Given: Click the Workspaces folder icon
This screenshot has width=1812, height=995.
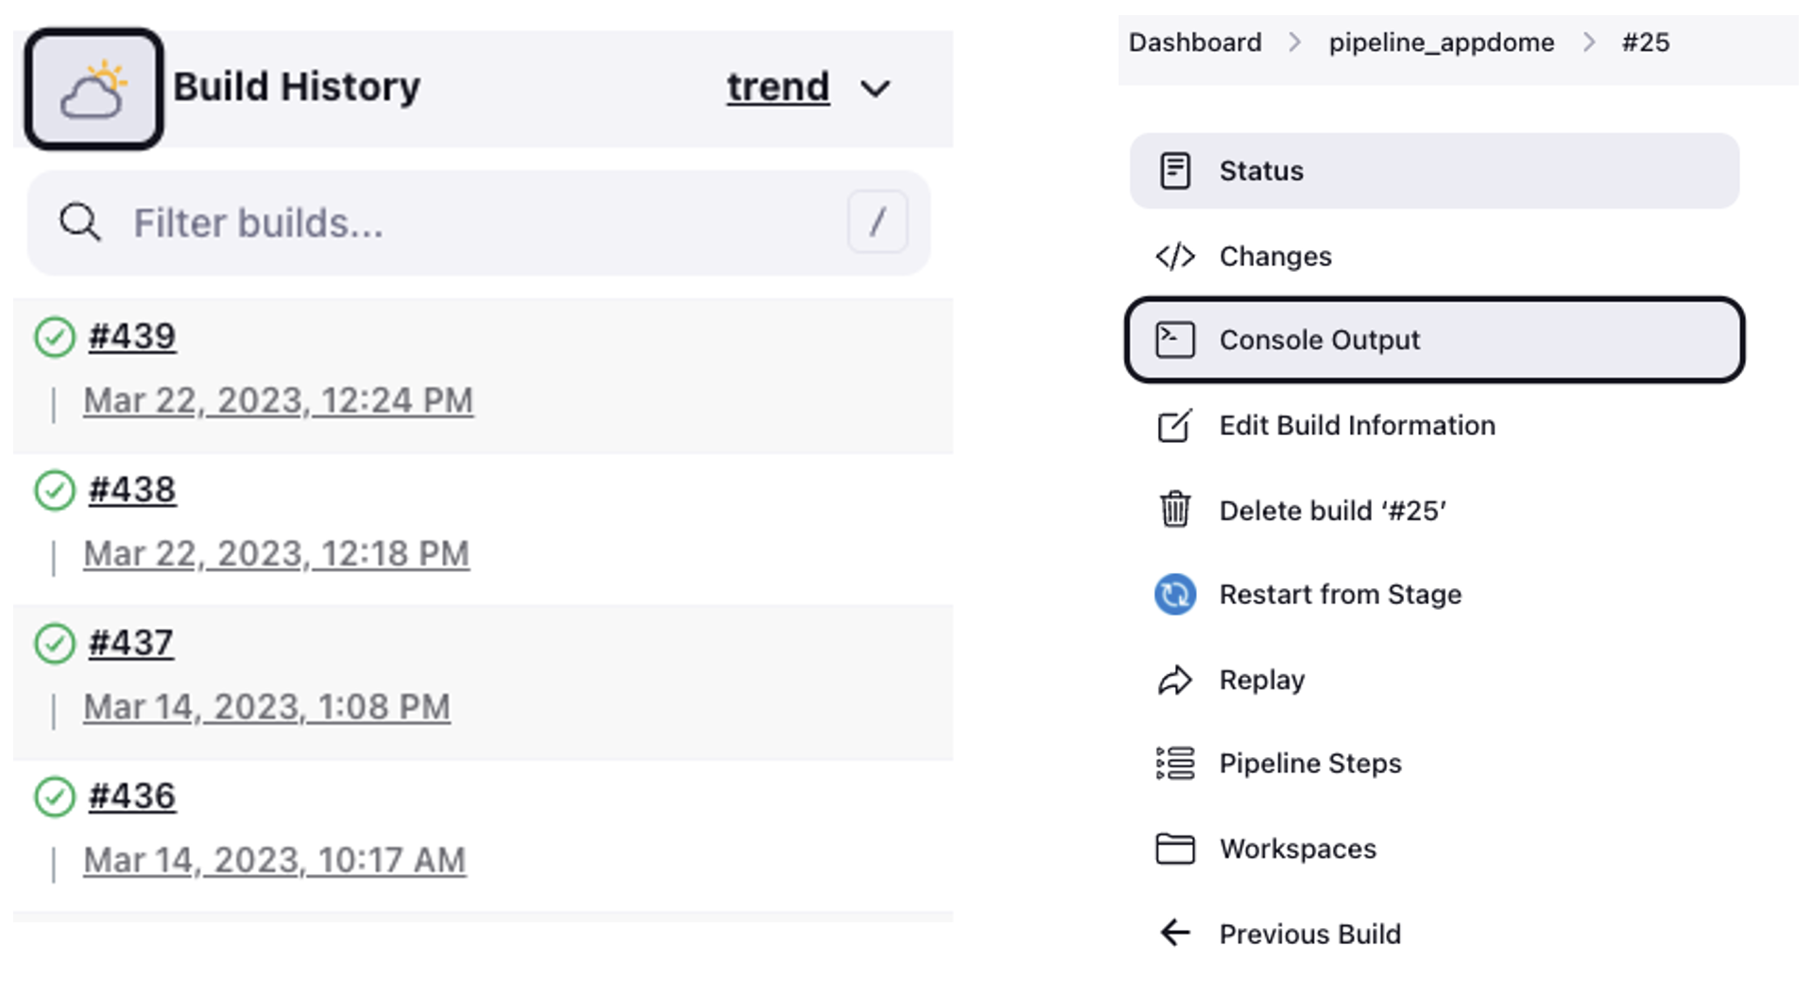Looking at the screenshot, I should tap(1174, 848).
